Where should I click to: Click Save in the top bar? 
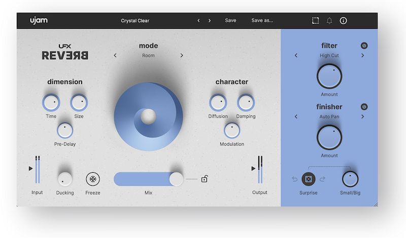click(230, 21)
